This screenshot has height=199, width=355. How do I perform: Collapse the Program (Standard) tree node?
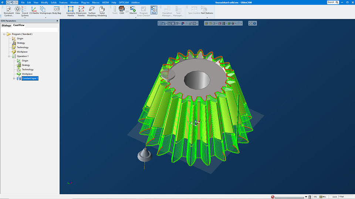click(4, 34)
